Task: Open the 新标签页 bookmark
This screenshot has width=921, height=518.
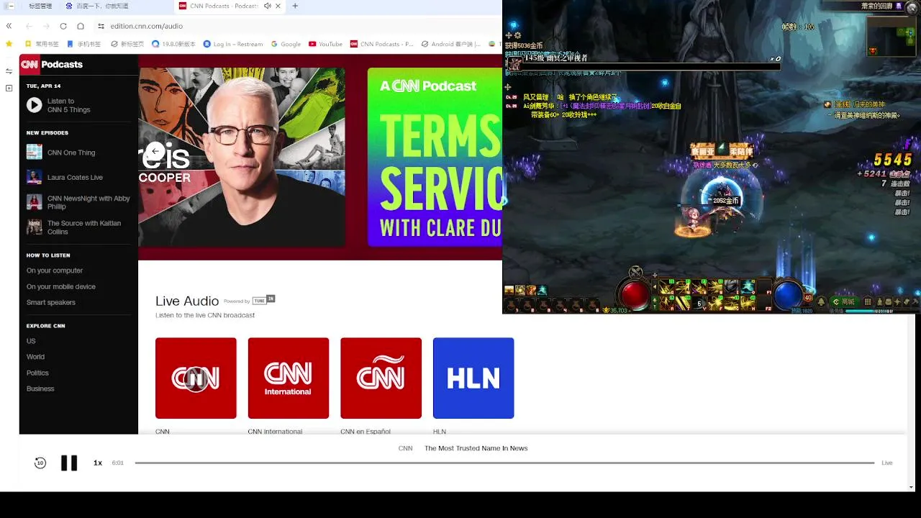Action: 127,44
